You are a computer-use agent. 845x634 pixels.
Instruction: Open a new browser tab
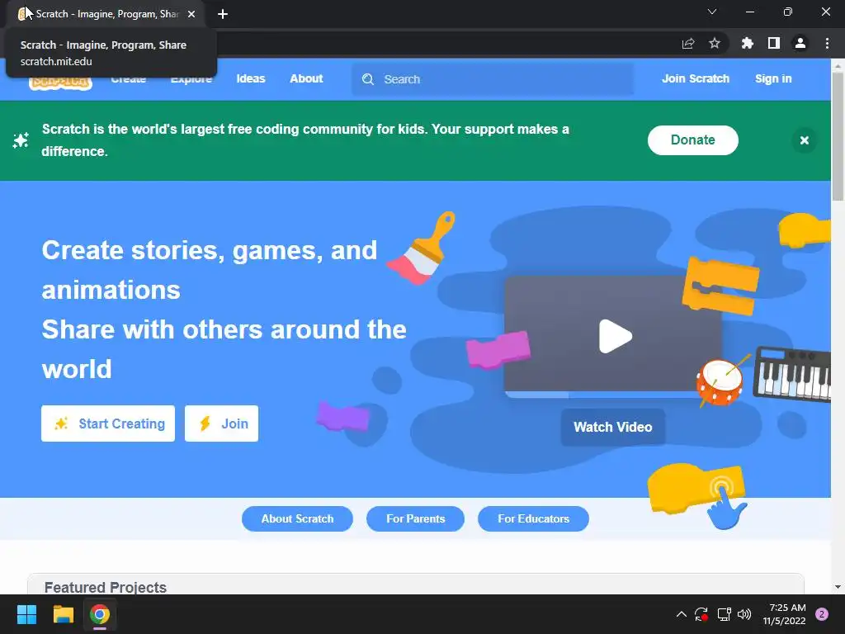coord(223,14)
